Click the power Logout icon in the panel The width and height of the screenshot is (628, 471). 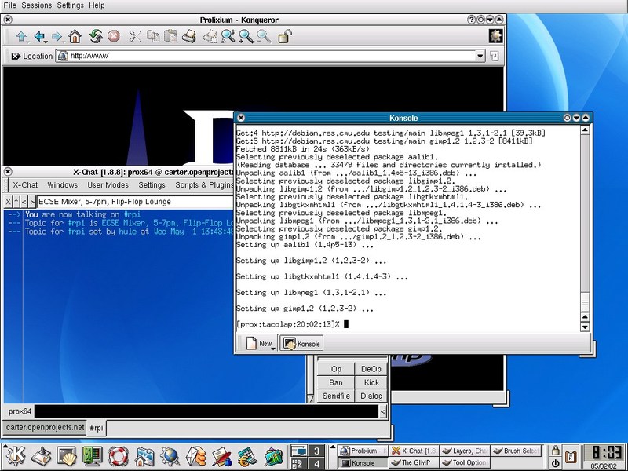tap(555, 463)
